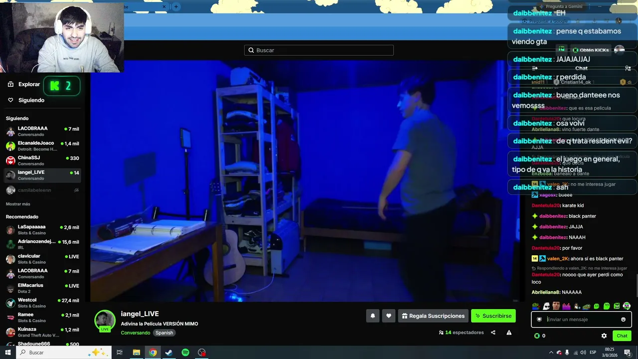
Task: Open the notification center icon
Action: click(x=628, y=353)
